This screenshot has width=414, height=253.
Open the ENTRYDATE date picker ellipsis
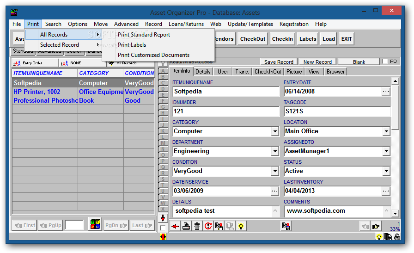click(386, 92)
